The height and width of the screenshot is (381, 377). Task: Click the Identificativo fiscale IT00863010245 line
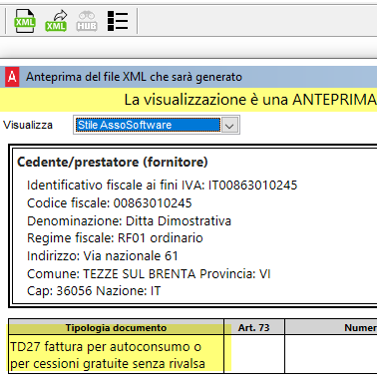[x=162, y=186]
